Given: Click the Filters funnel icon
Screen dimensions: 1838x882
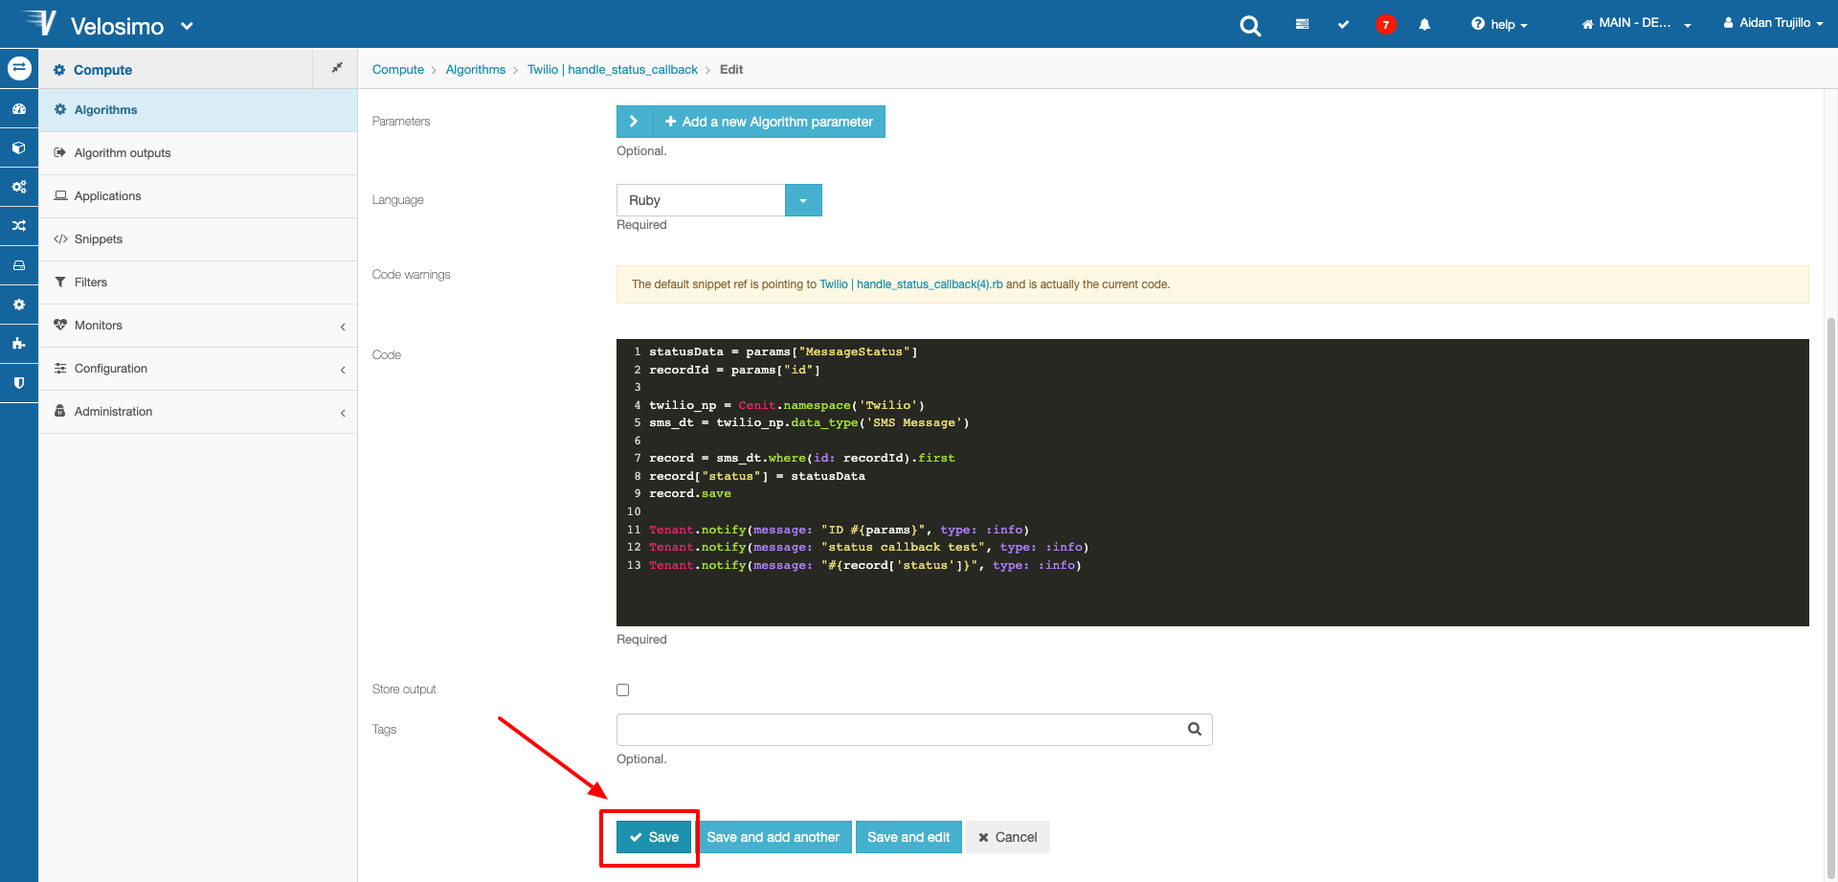Looking at the screenshot, I should pyautogui.click(x=60, y=283).
